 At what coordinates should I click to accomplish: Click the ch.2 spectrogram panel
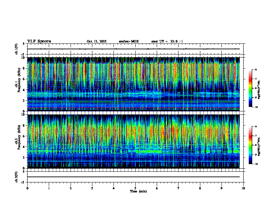133,141
